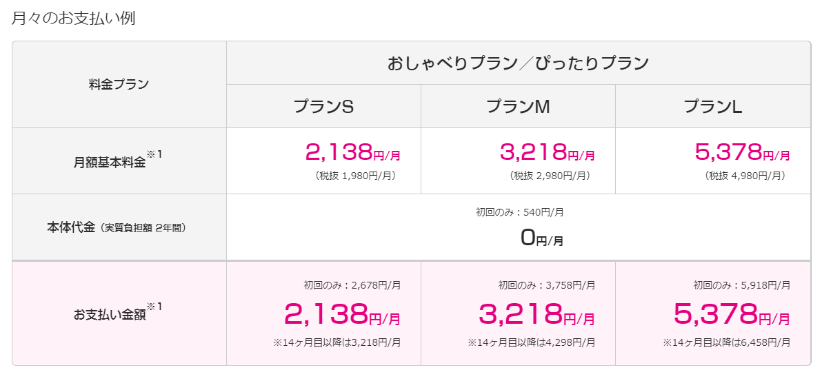Viewport: 822px width, 372px height.
Task: Click the 税抜 1,980円/月 note
Action: (356, 176)
